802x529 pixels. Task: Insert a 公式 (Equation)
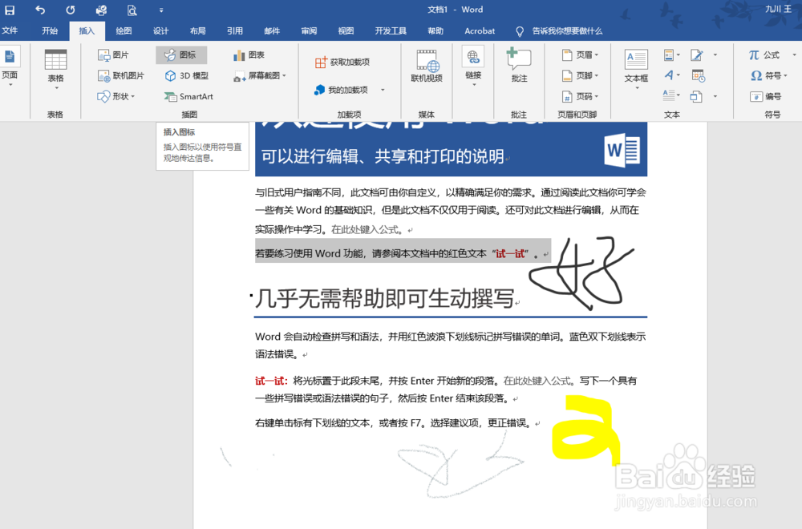point(764,55)
